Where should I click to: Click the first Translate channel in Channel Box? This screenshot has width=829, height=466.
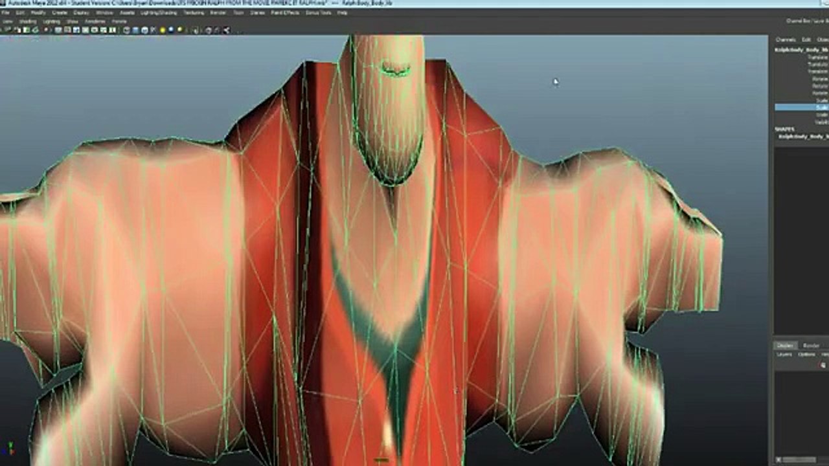coord(818,57)
